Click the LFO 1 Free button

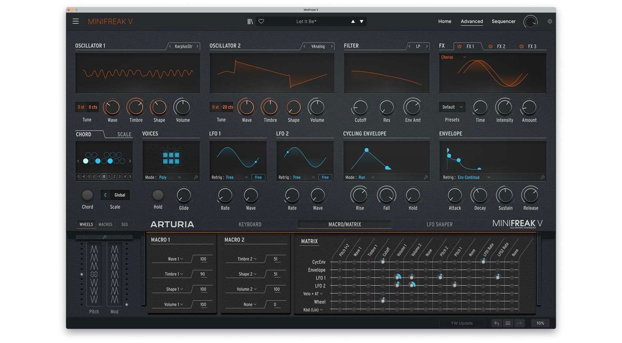point(258,178)
